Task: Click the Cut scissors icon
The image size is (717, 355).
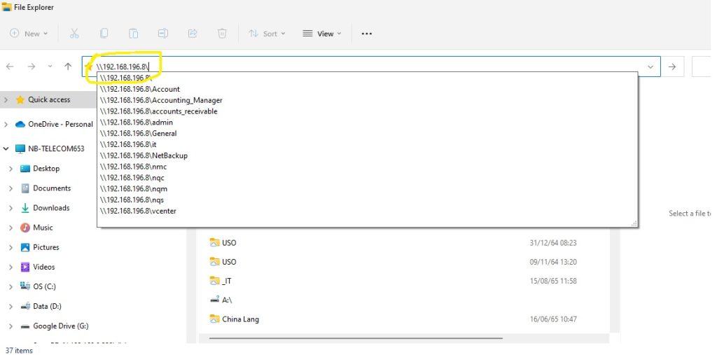Action: pyautogui.click(x=74, y=34)
